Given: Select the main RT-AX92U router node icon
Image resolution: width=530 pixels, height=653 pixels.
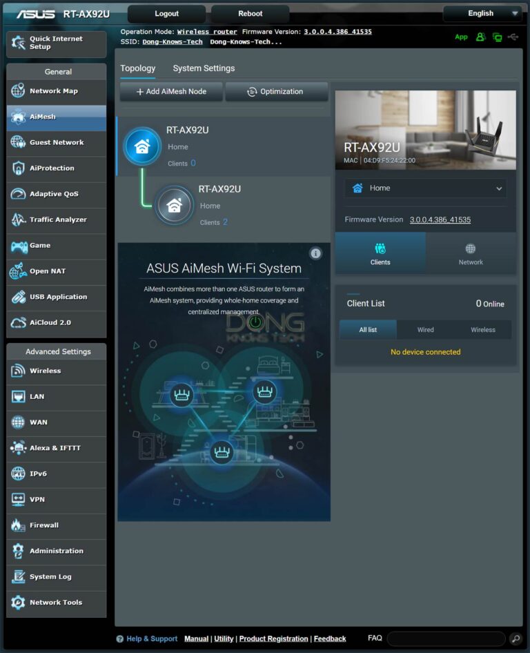Looking at the screenshot, I should [142, 146].
